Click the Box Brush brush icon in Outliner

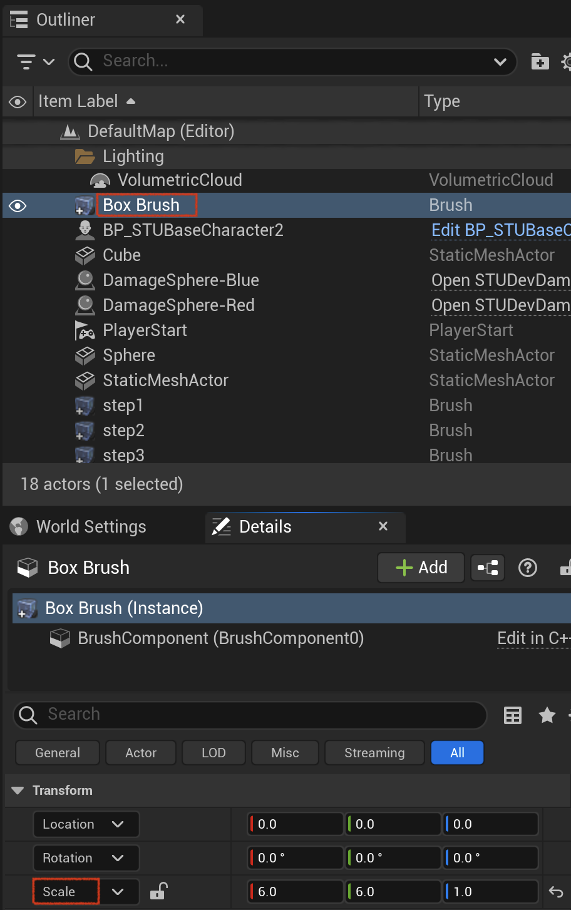coord(85,205)
